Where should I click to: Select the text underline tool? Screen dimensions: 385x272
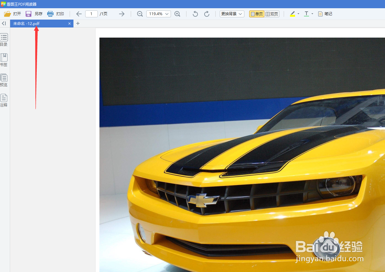(x=306, y=14)
